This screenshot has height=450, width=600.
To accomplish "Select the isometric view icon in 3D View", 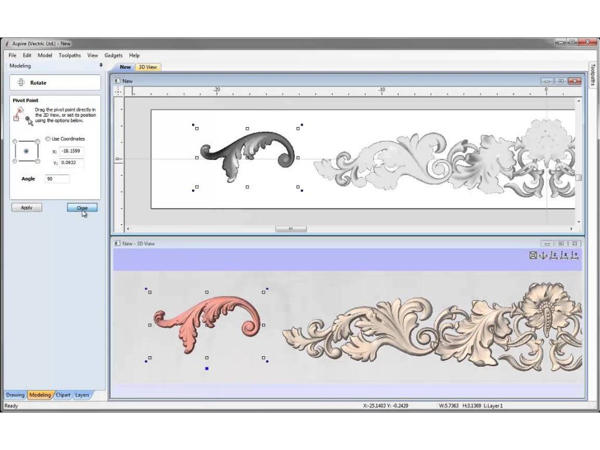I will point(543,255).
